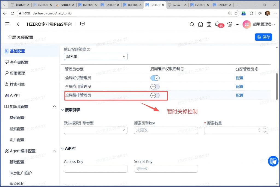Click the Access Key input field
This screenshot has height=187, width=280.
click(96, 169)
